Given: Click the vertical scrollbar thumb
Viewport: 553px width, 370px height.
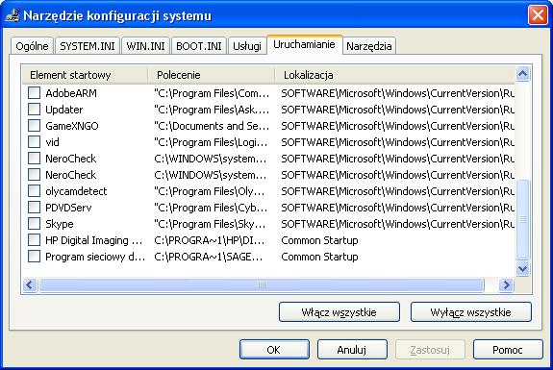Looking at the screenshot, I should 522,219.
